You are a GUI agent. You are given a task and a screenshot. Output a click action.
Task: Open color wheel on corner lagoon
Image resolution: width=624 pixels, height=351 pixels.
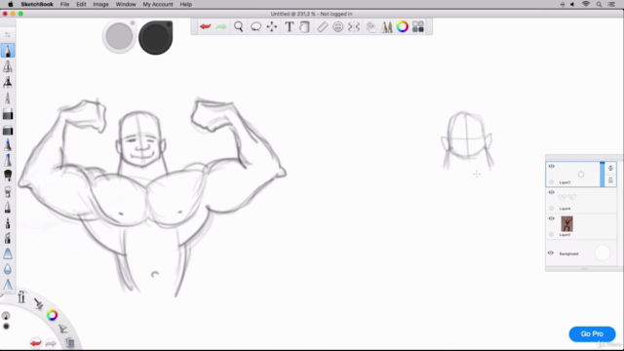[52, 315]
